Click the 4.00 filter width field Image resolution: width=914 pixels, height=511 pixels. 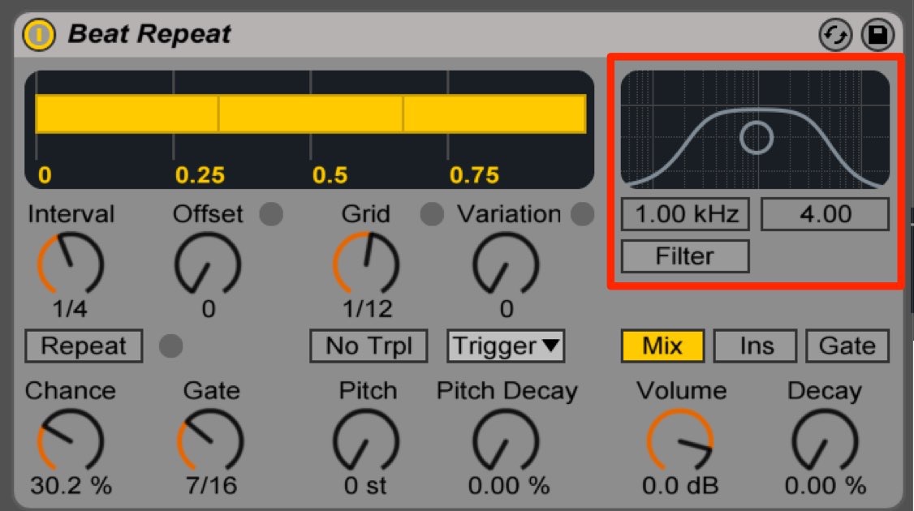[825, 214]
